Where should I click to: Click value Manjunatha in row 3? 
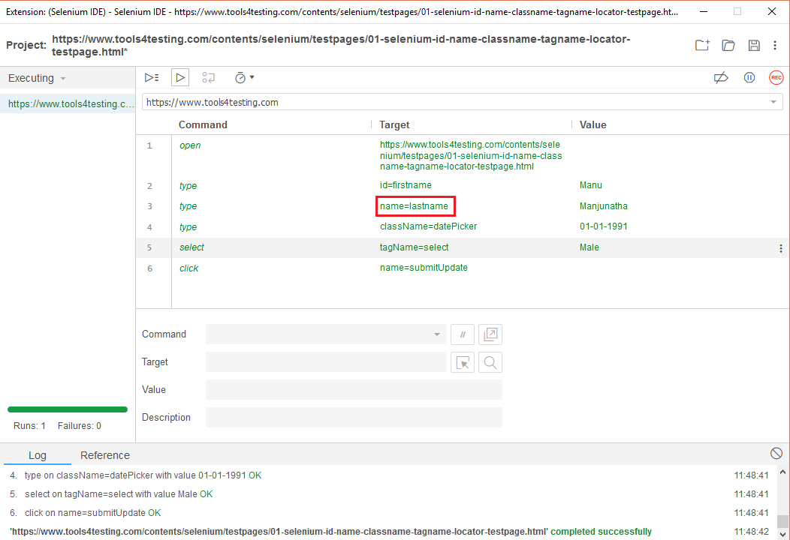604,206
